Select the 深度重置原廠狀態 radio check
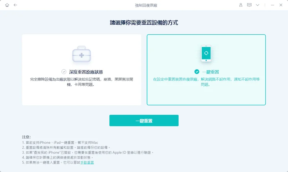Image resolution: width=288 pixels, height=172 pixels. (x=64, y=72)
